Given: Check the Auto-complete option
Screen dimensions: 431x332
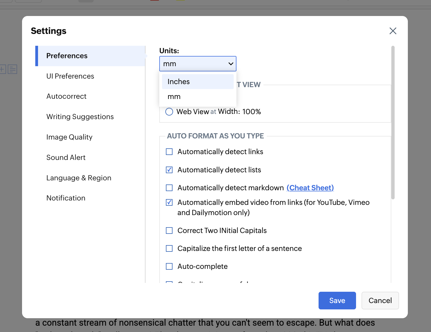Looking at the screenshot, I should pos(169,266).
